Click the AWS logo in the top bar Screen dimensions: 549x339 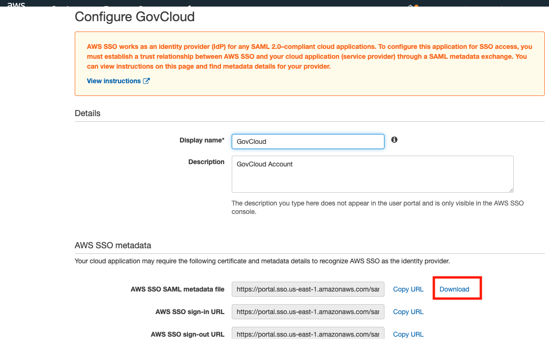coord(16,4)
